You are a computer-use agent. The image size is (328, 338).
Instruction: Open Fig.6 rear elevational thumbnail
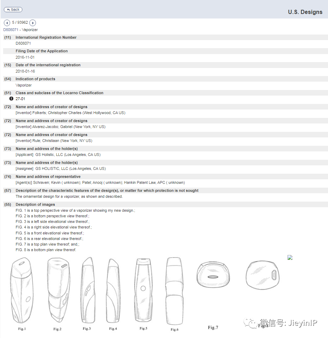coord(175,291)
